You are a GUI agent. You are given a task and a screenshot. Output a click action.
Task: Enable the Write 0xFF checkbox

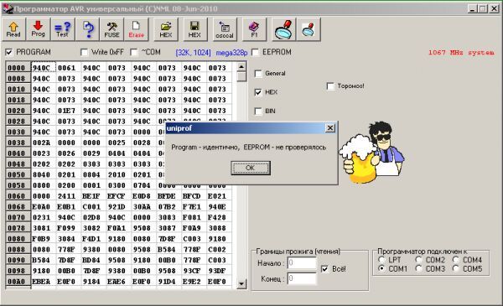click(x=85, y=52)
